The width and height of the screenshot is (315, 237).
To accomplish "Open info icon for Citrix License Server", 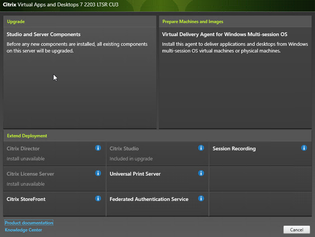I will click(98, 173).
